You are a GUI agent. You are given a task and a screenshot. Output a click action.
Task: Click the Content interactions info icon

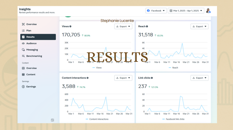click(88, 78)
